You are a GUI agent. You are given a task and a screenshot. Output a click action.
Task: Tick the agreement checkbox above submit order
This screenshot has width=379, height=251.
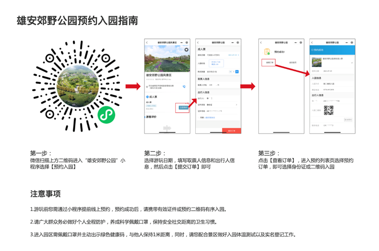click(x=199, y=117)
